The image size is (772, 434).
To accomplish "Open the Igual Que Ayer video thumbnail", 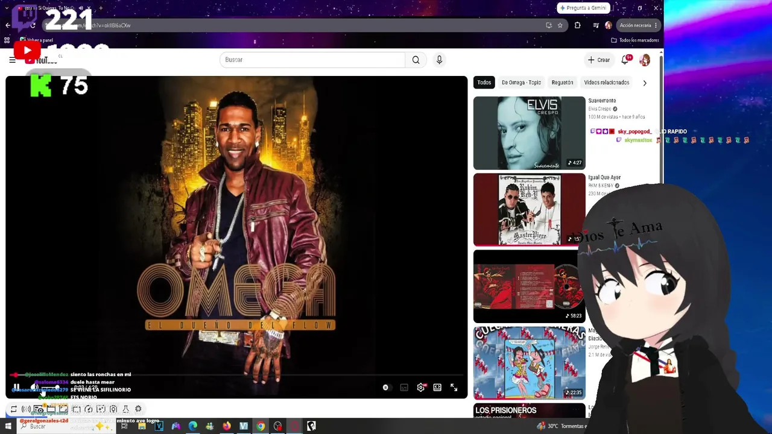I will [529, 209].
